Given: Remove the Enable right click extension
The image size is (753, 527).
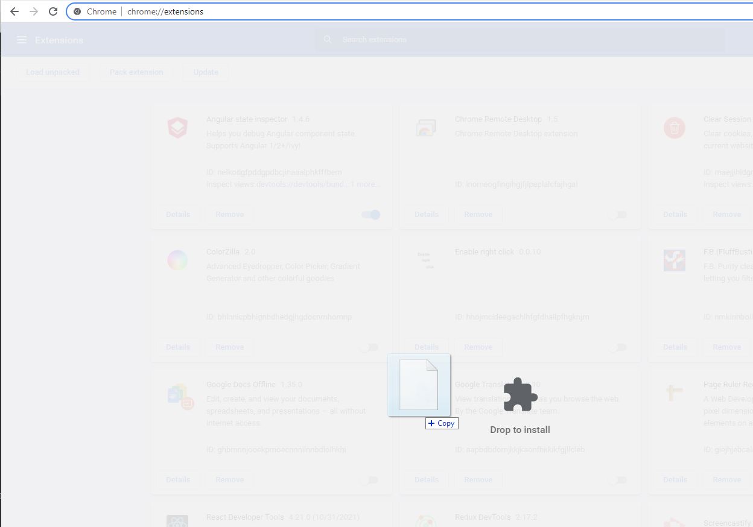Looking at the screenshot, I should [478, 347].
